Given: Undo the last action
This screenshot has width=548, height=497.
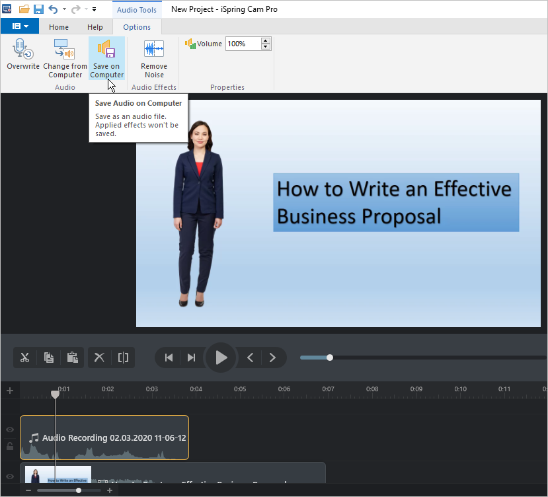Looking at the screenshot, I should 53,9.
